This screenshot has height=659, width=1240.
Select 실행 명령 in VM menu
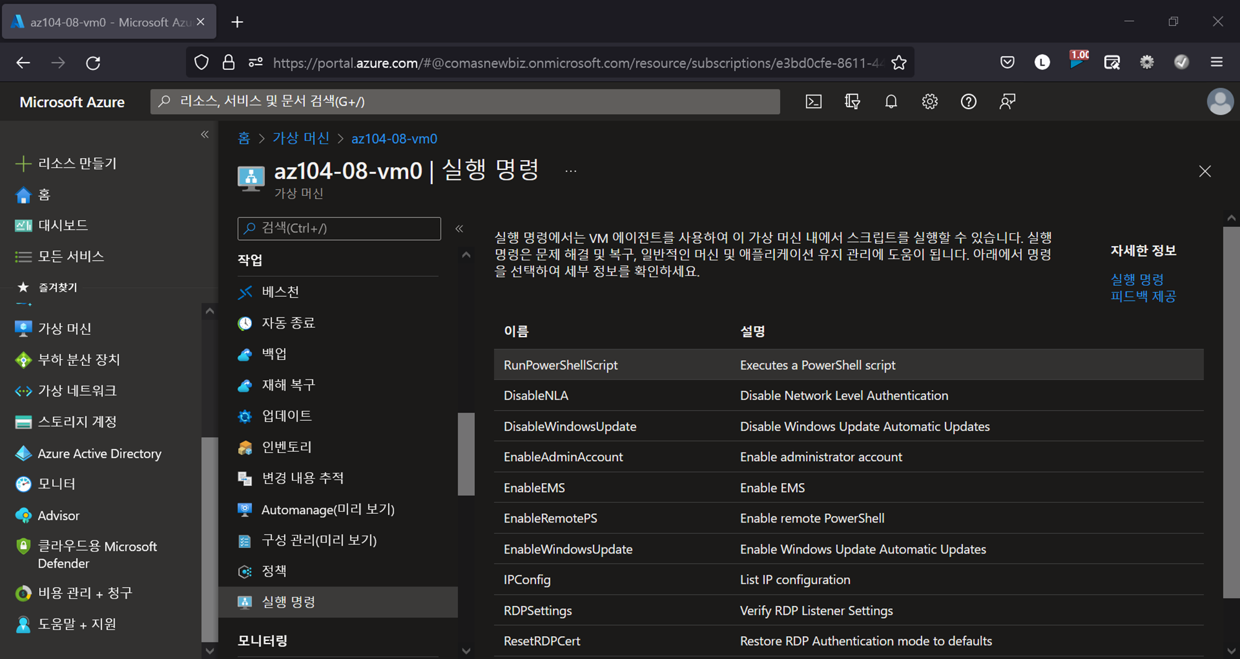pos(338,602)
